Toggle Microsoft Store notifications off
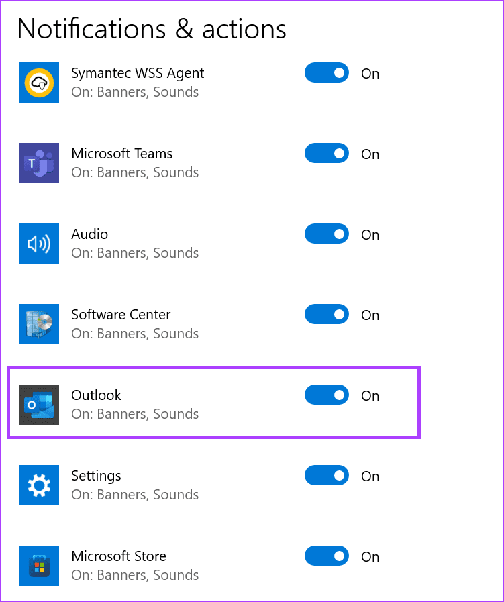The height and width of the screenshot is (602, 504). (x=327, y=556)
